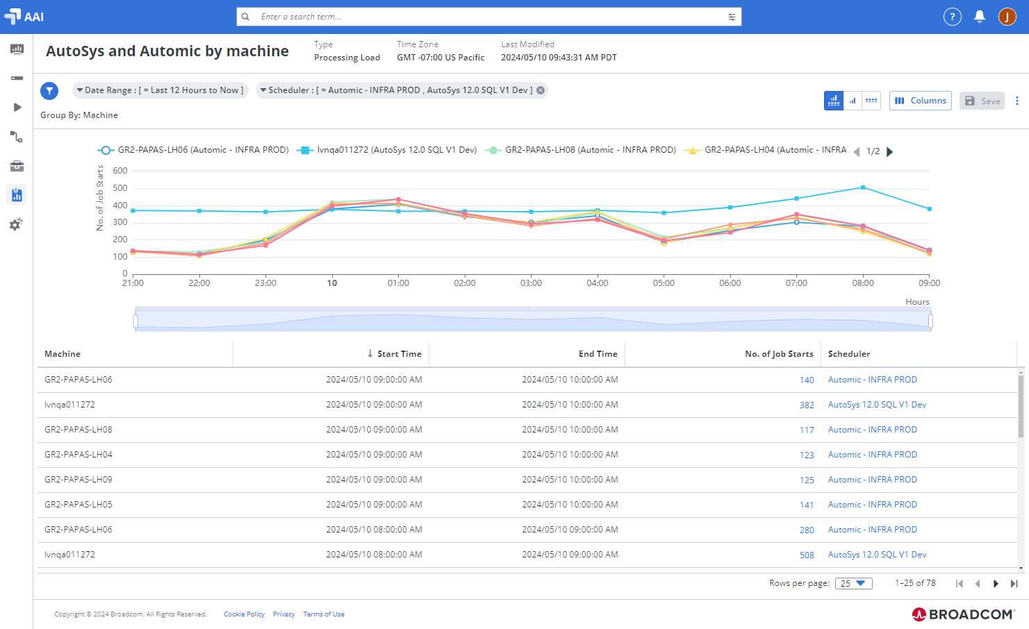Open job starts link 280

[x=807, y=530]
